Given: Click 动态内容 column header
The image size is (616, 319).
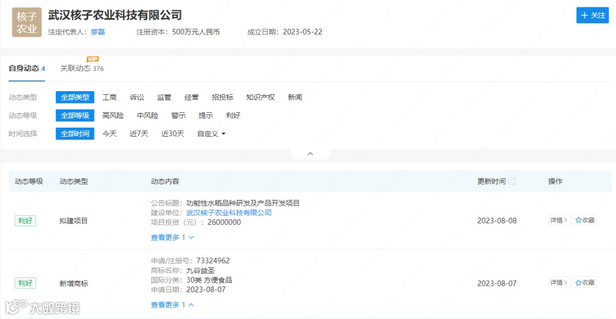Looking at the screenshot, I should (165, 181).
